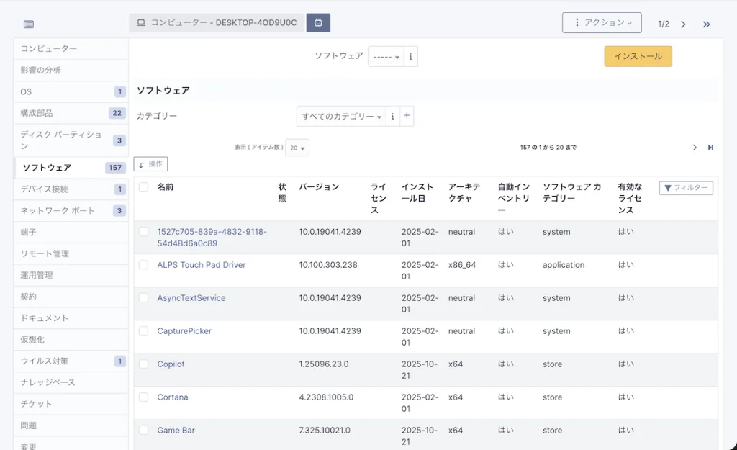Screen dimensions: 737x450
Task: Open the デバイス接続 sidebar tab
Action: point(71,189)
